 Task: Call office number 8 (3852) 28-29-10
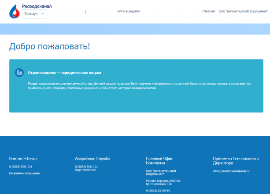[158, 191]
